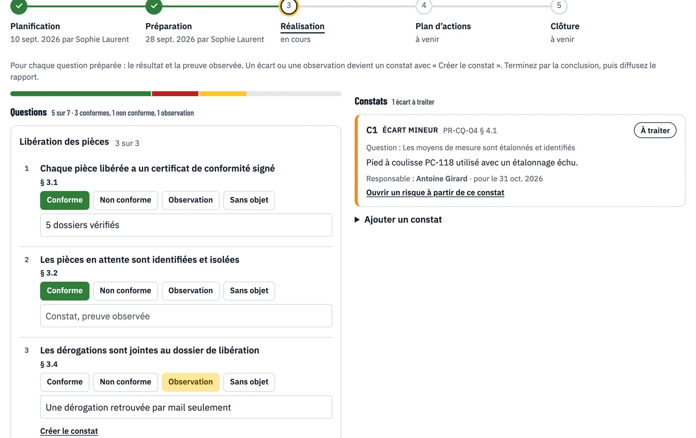Image resolution: width=696 pixels, height=438 pixels.
Task: Click the red non conforme progress segment
Action: tap(175, 94)
